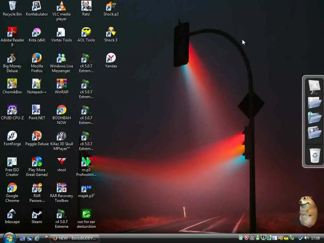Open the Recycle Bin desktop icon
324x243 pixels.
coord(12,9)
